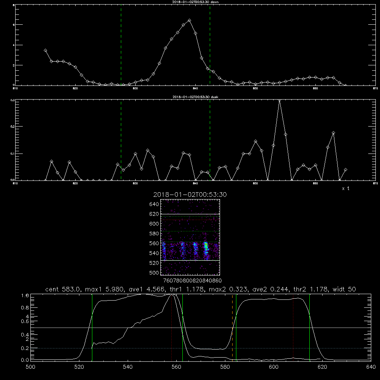Select the tallest peak marker in the dusk plot
380x380 pixels.
coord(280,100)
